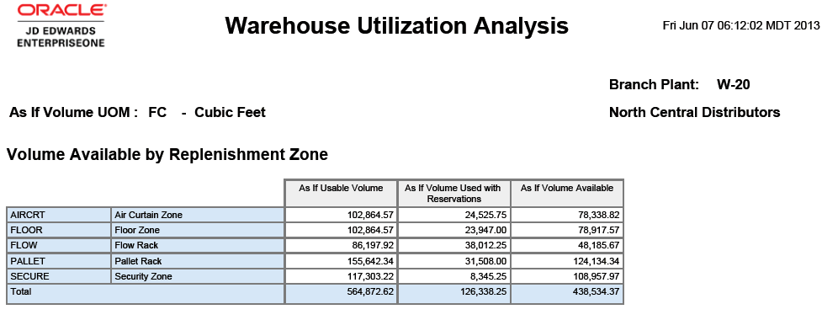The height and width of the screenshot is (320, 822).
Task: Click the report timestamp Fri Jun 07 06:12:02 MDT 2013
Action: tap(740, 25)
